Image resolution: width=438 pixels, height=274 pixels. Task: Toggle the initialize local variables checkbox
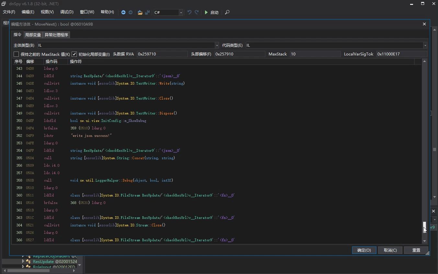coord(74,54)
